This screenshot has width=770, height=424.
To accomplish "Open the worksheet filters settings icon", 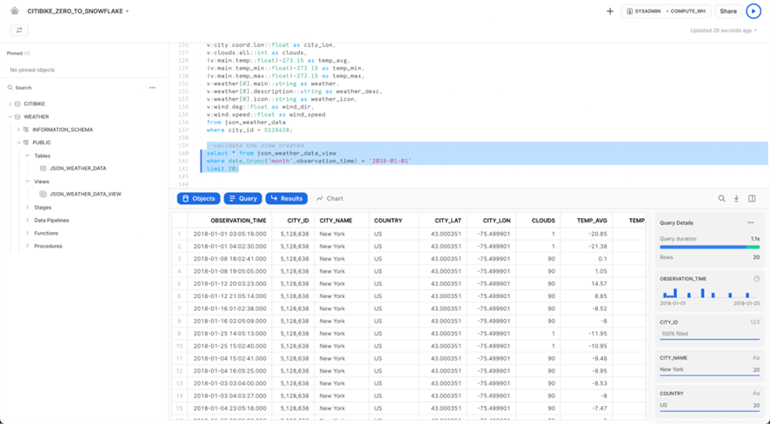I will [x=19, y=30].
